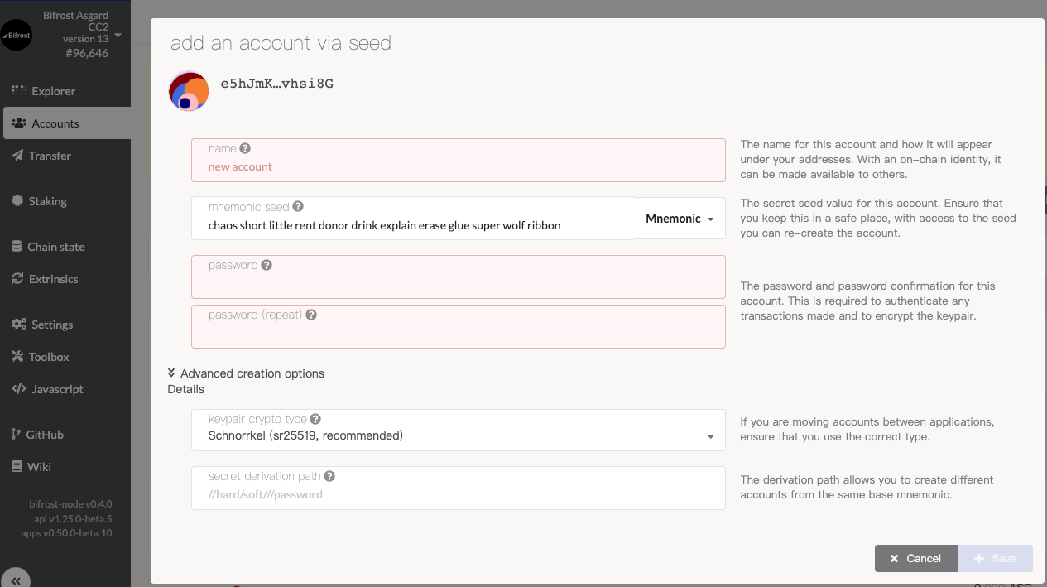This screenshot has height=587, width=1047.
Task: Click the help icon beside name label
Action: 245,149
